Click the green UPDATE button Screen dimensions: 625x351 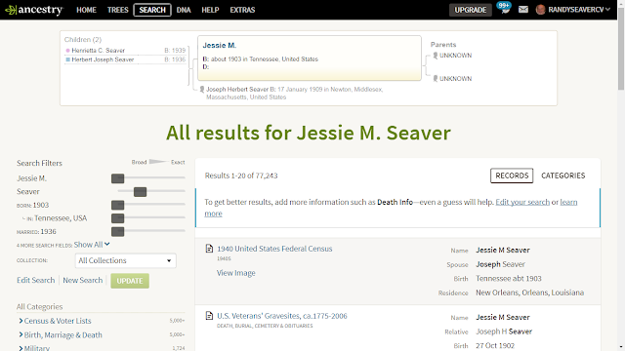point(130,281)
